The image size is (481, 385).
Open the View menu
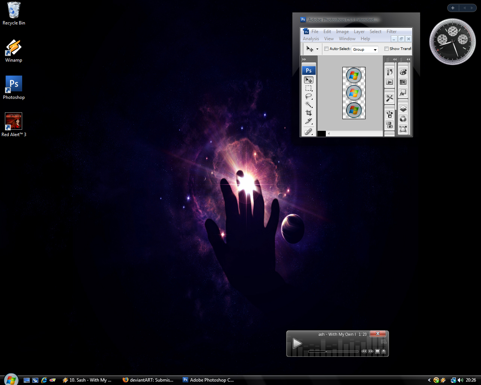(329, 39)
